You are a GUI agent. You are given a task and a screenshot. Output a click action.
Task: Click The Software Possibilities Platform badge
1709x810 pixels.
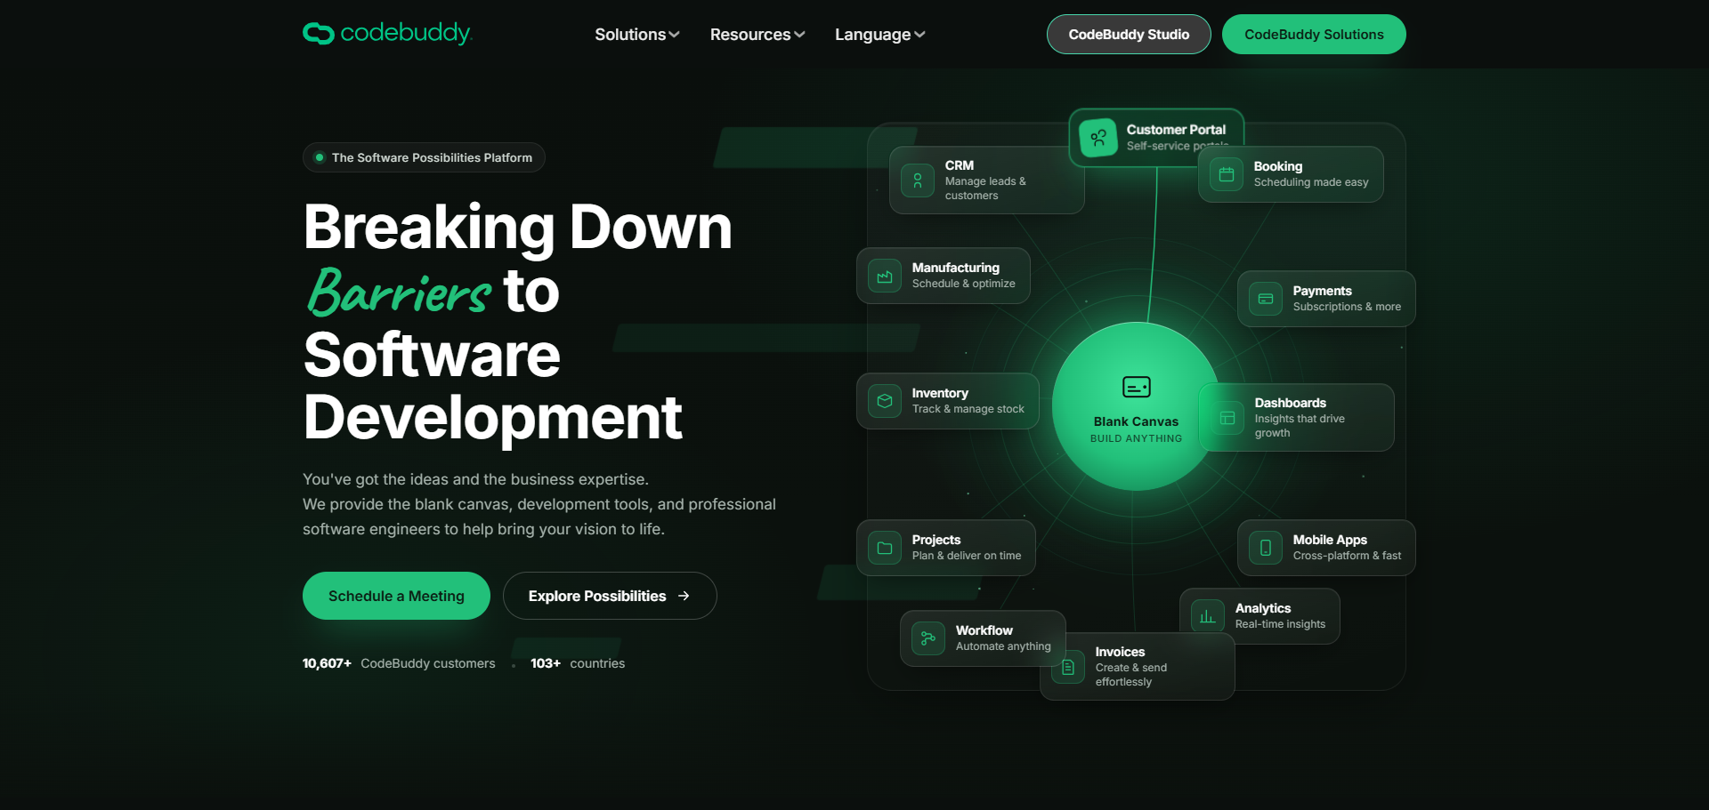(x=424, y=157)
